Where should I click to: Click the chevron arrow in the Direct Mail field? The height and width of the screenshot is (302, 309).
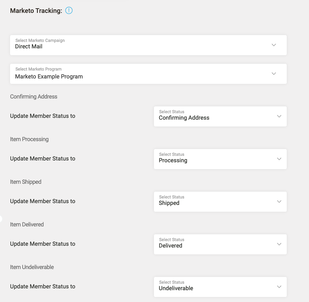point(274,45)
